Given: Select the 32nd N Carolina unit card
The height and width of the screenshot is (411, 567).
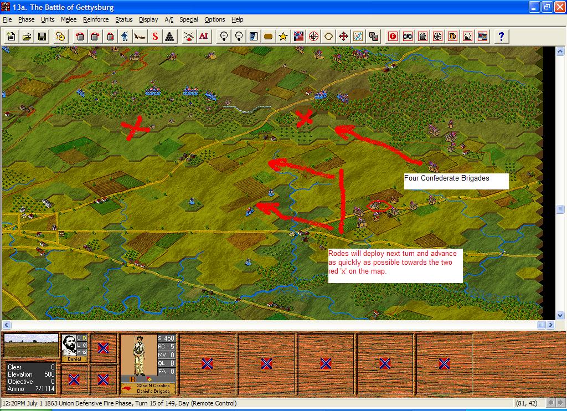Looking at the screenshot, I should [148, 363].
